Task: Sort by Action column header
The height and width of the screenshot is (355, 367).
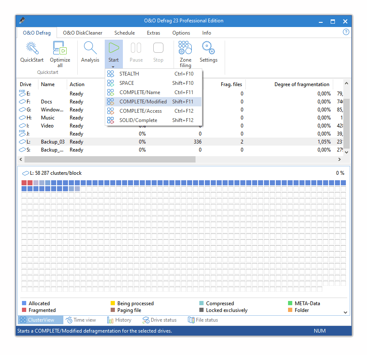Action: pos(77,84)
